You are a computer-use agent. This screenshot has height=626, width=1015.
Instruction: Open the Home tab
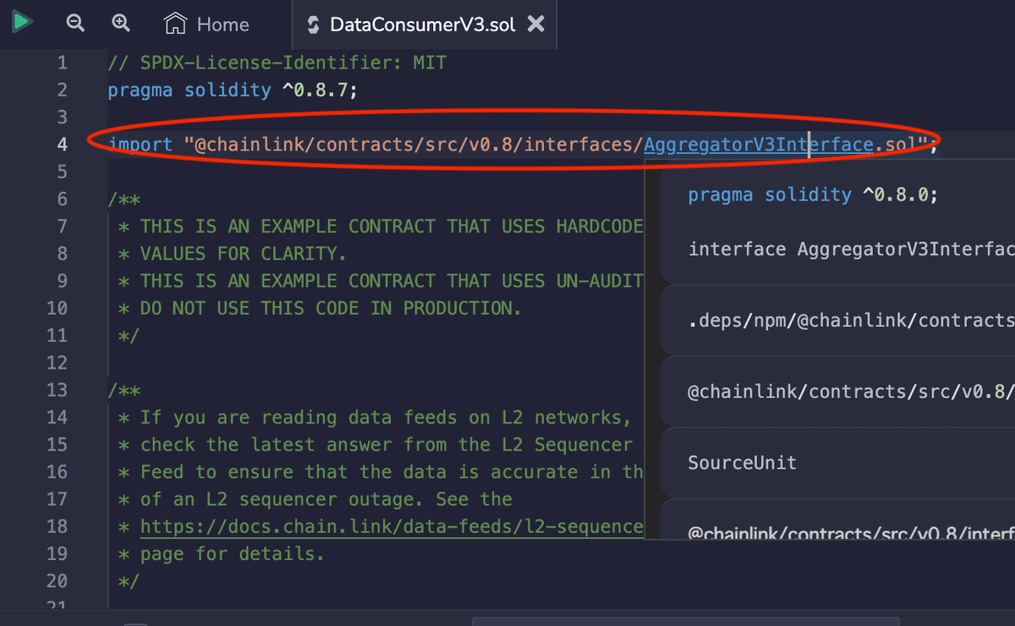[x=206, y=24]
